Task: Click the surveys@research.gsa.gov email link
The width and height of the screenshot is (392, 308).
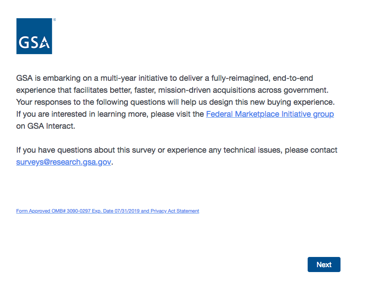Action: (x=63, y=162)
